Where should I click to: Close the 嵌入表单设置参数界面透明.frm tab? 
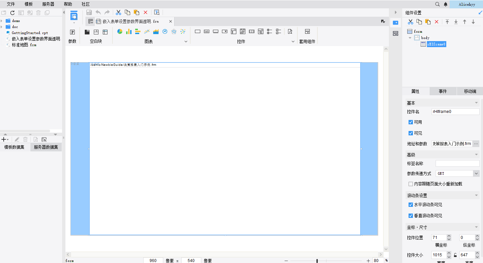171,21
